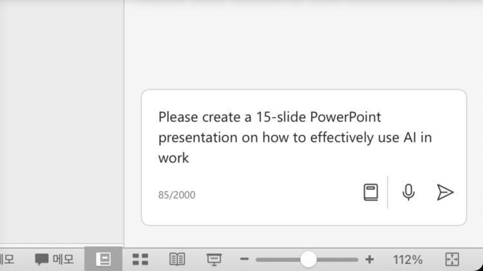Start the Slide Show from status bar
Viewport: 483px width, 271px height.
point(214,259)
